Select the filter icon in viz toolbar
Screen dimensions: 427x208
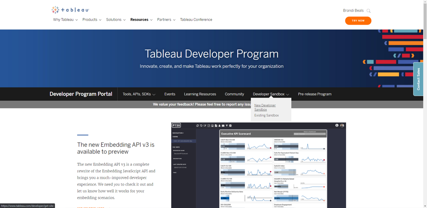(227, 125)
